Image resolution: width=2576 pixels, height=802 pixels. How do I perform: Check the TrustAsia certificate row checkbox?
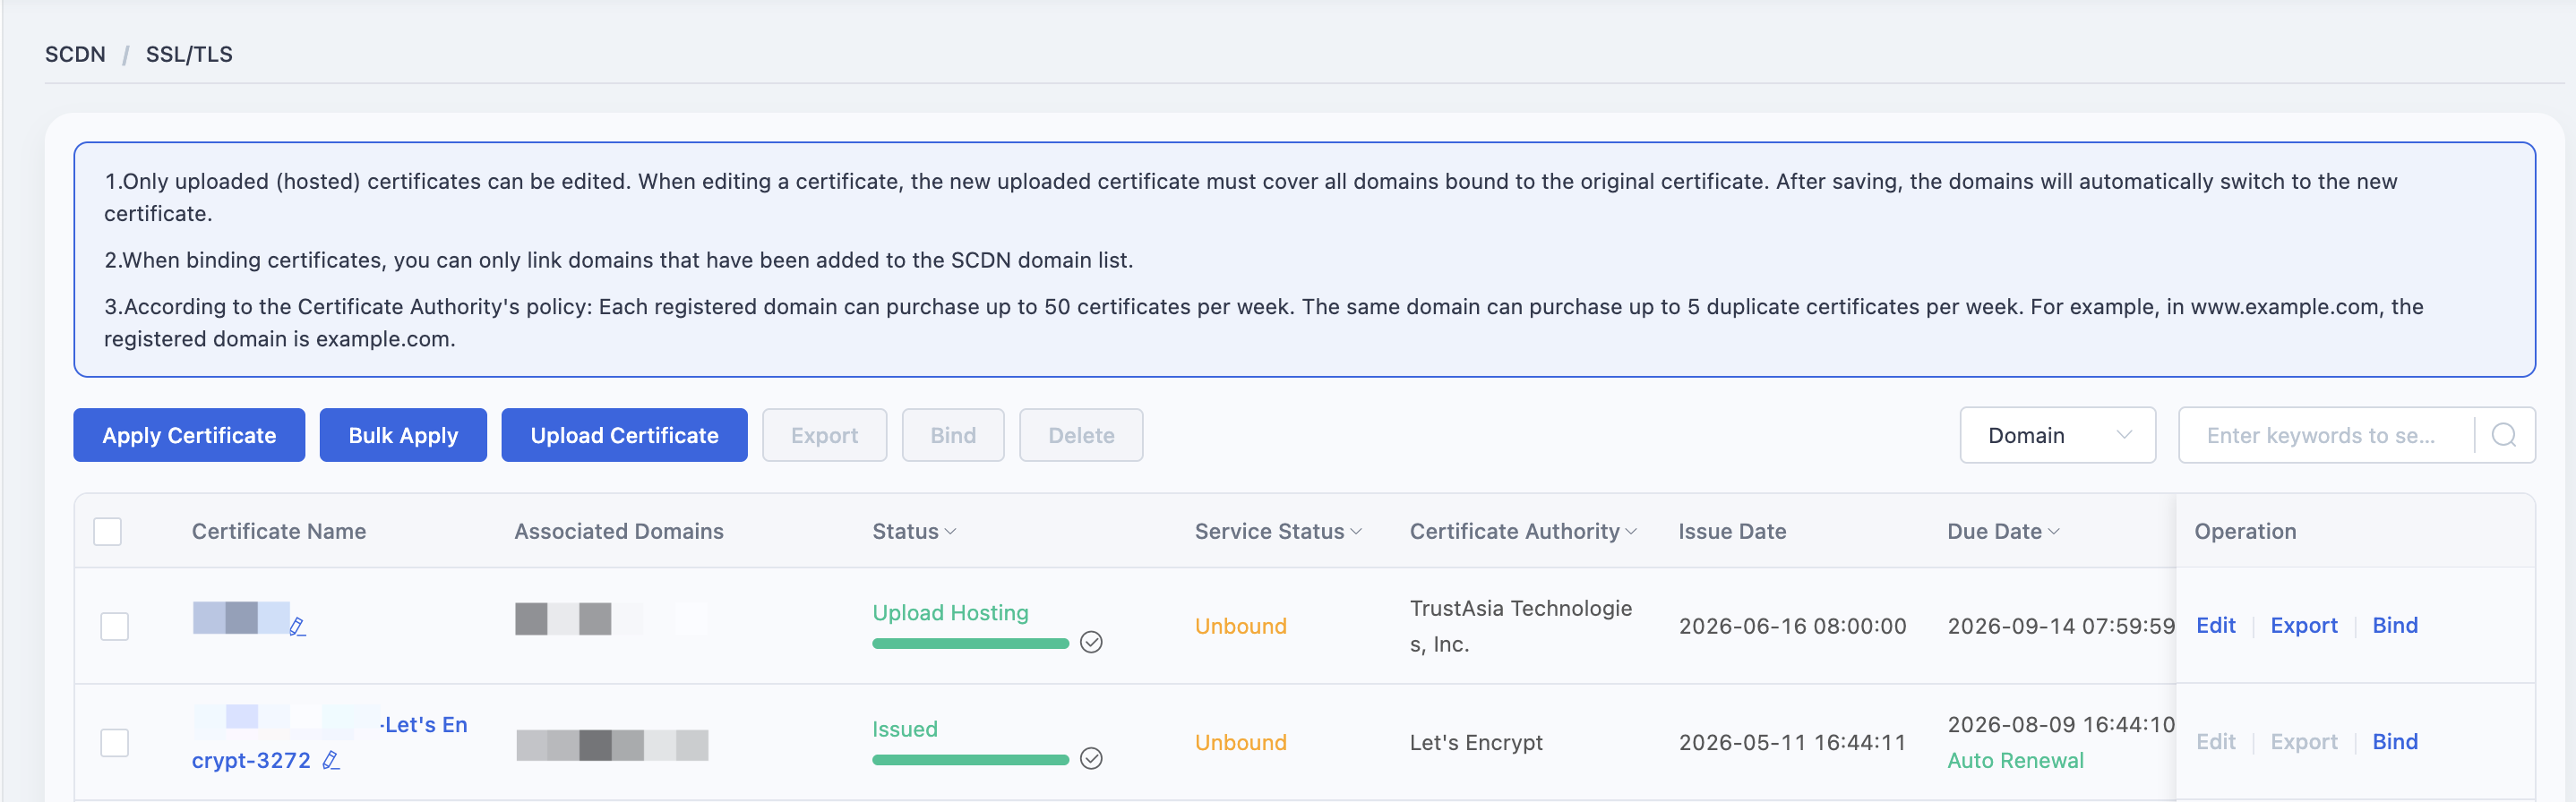(115, 627)
